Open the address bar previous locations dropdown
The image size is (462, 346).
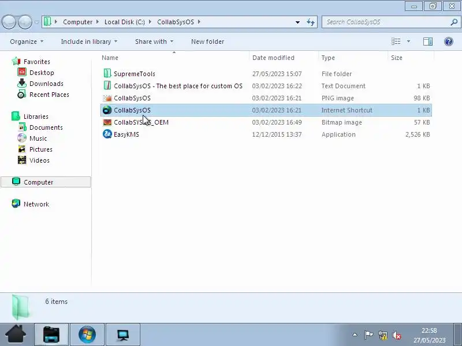(297, 22)
